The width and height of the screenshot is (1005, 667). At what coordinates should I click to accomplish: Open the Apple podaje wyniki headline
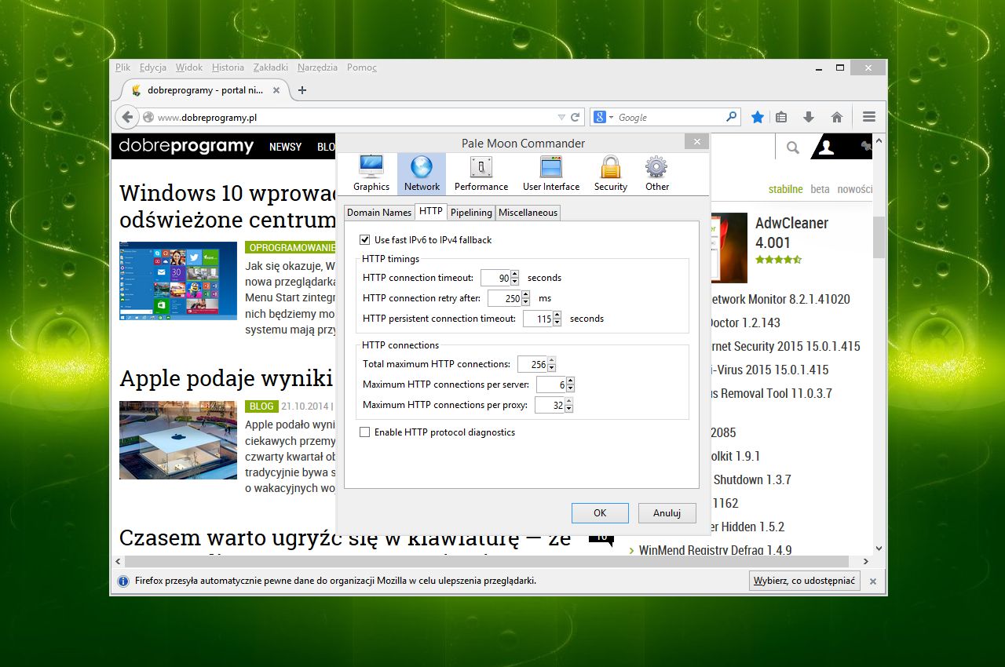click(226, 378)
